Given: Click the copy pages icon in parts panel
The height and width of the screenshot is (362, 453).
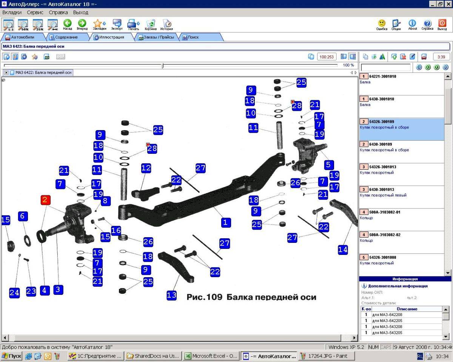Looking at the screenshot, I should [365, 57].
